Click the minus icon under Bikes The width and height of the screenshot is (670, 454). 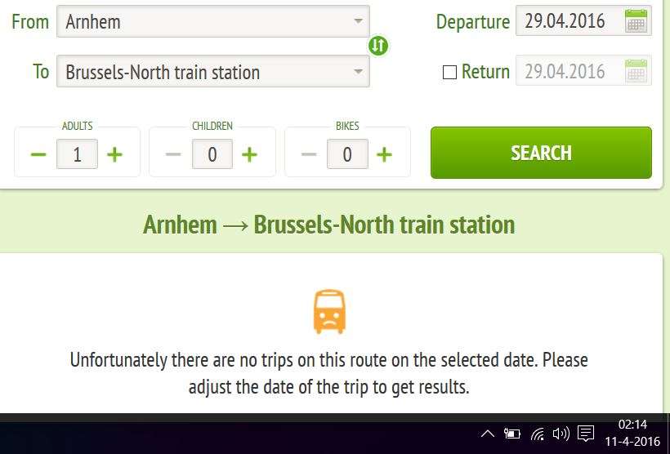pyautogui.click(x=309, y=154)
